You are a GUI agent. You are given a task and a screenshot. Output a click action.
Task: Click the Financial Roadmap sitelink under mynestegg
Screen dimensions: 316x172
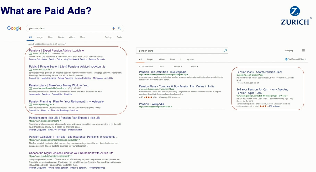[60, 110]
